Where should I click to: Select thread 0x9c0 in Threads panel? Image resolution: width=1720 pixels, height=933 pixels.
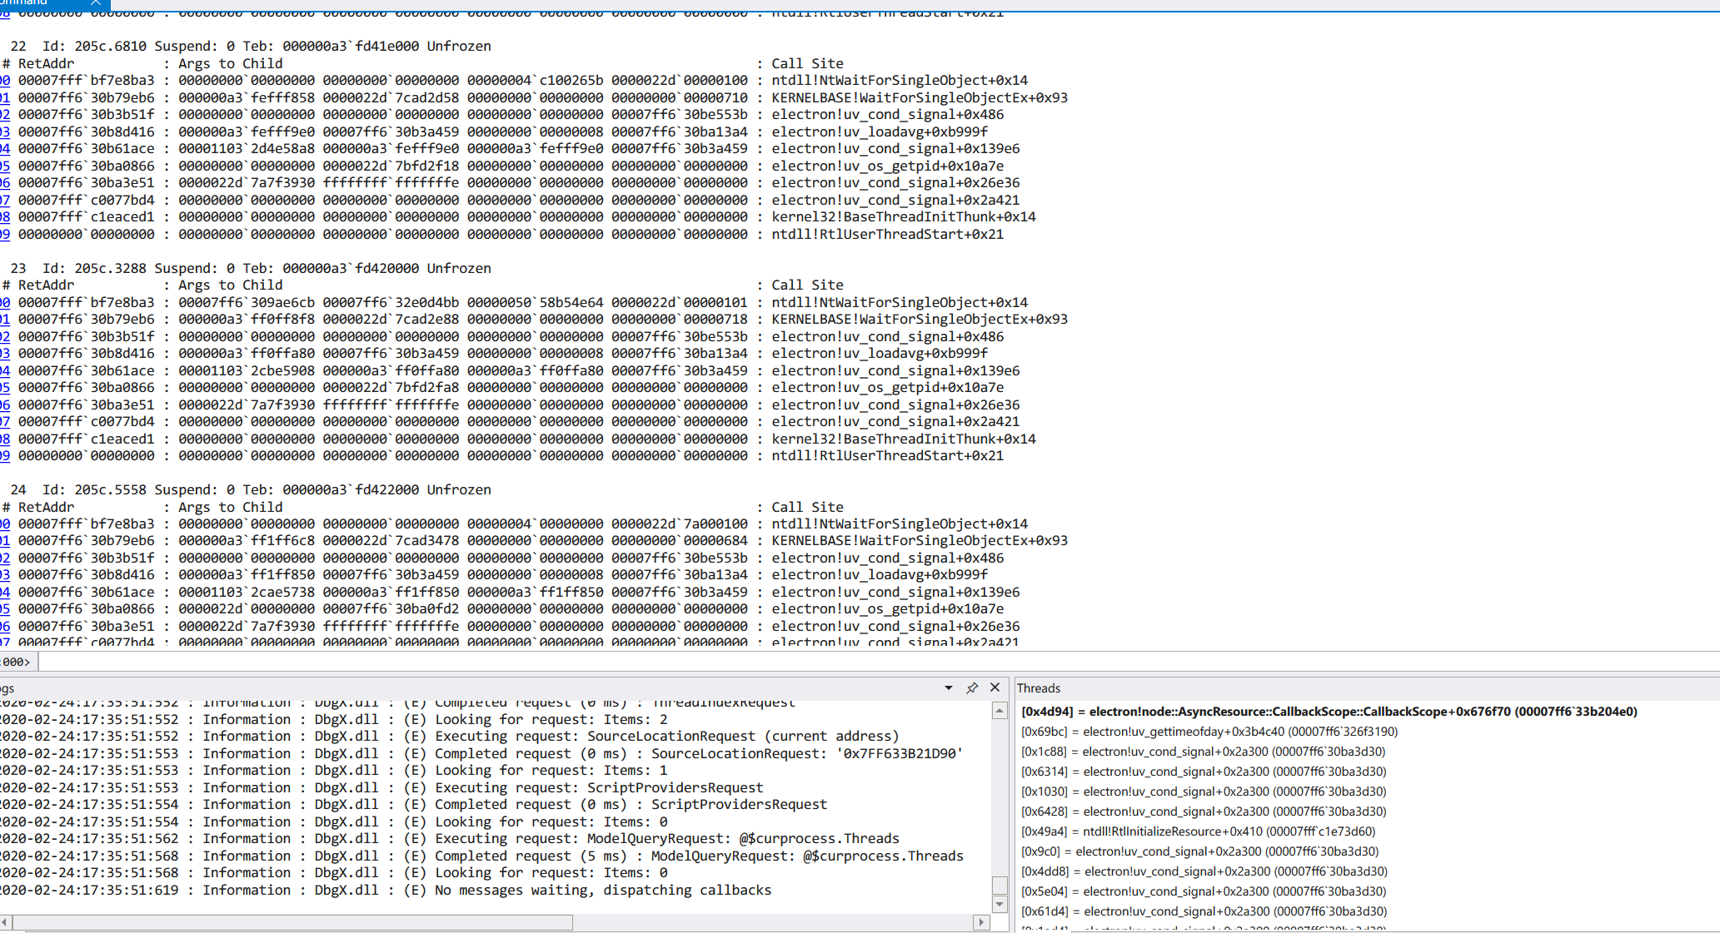[1199, 851]
